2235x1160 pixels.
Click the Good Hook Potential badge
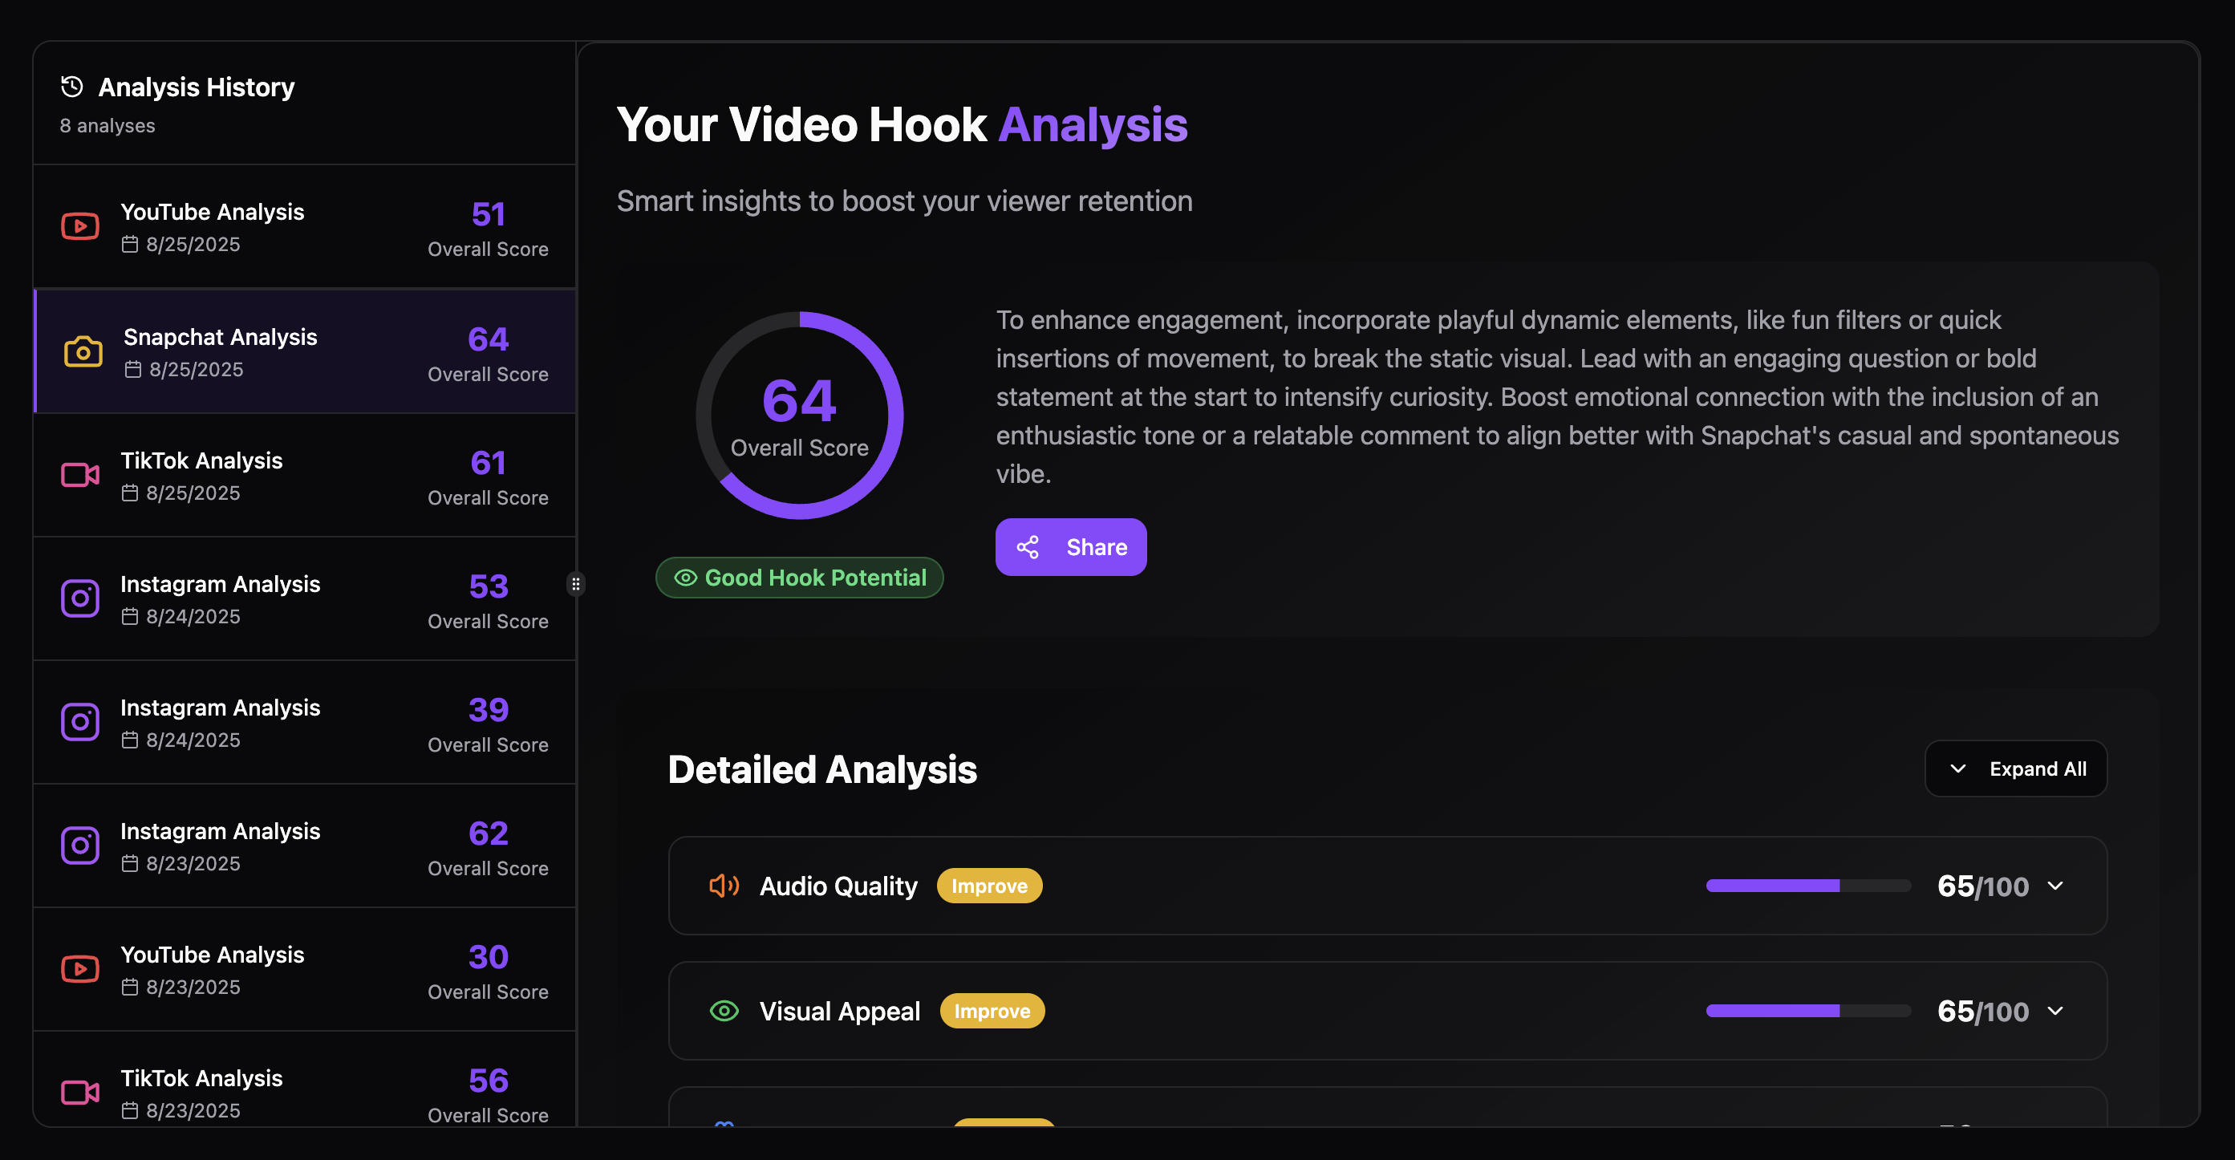click(x=799, y=578)
